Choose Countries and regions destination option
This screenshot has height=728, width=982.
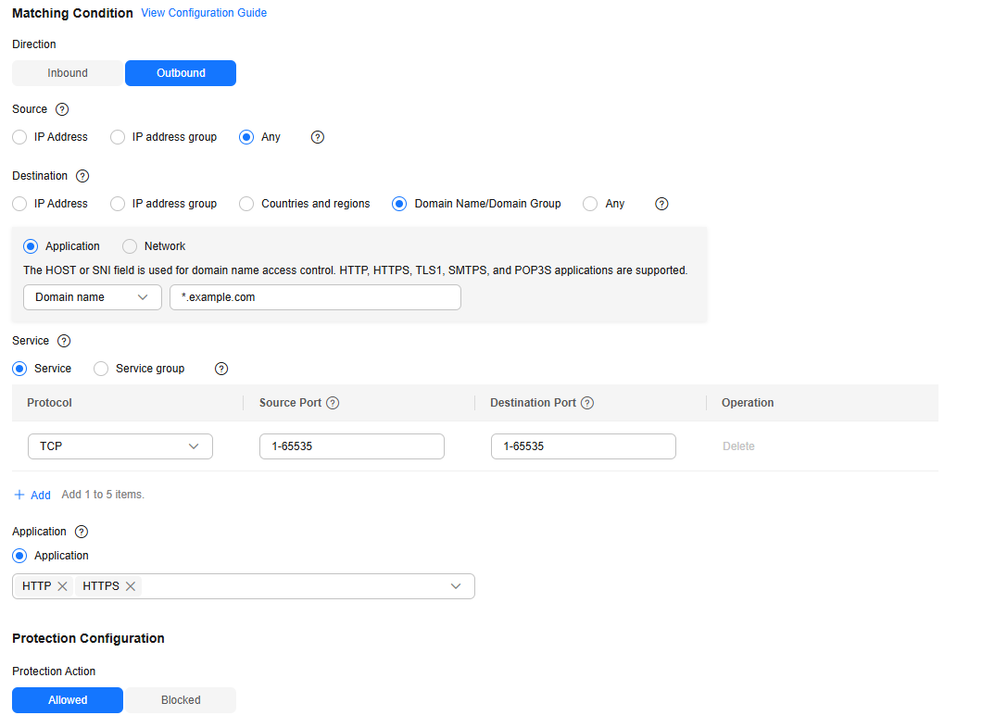point(246,204)
